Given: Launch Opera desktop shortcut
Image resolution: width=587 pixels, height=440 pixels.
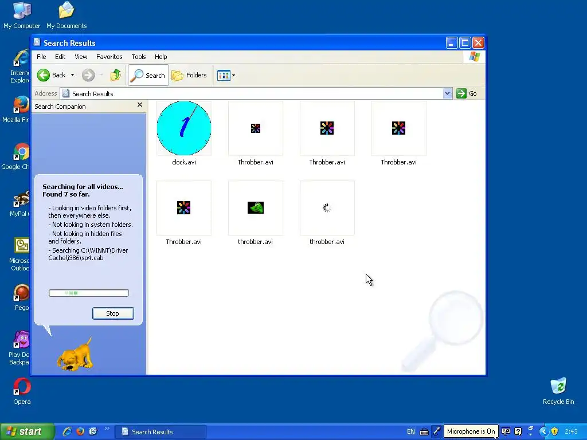Looking at the screenshot, I should 22,391.
